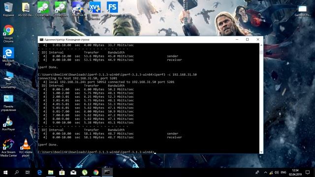Maximize the Command Prompt window
This screenshot has height=177, width=315.
pyautogui.click(x=247, y=39)
